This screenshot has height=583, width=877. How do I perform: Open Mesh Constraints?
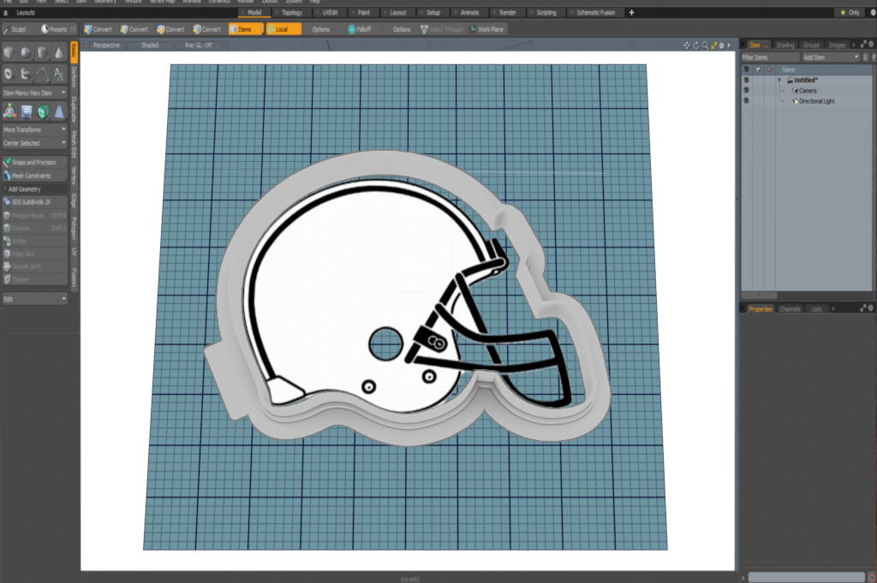(x=34, y=175)
